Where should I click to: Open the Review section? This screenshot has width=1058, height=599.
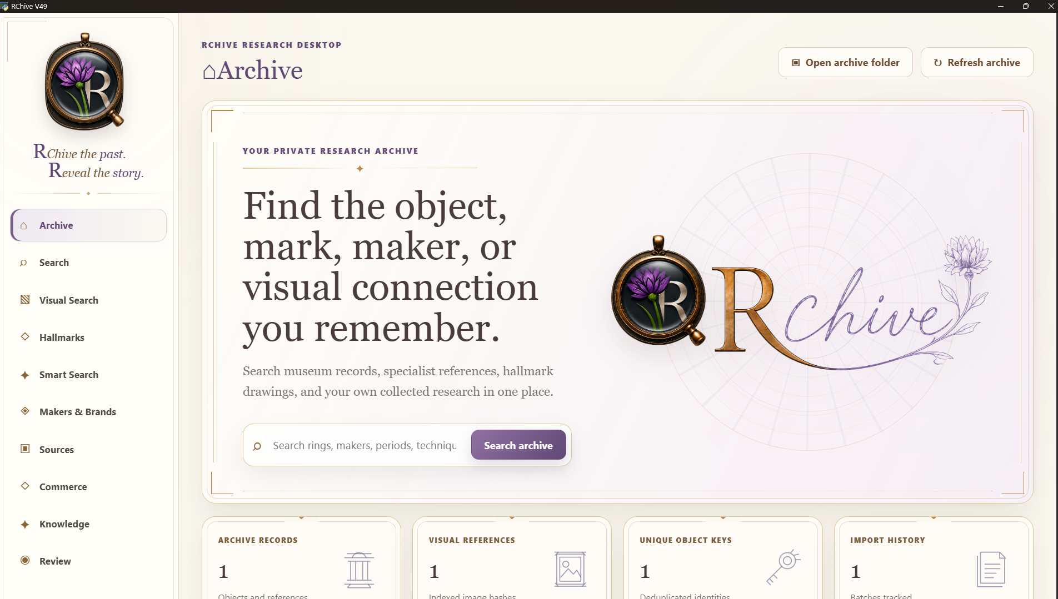click(88, 561)
